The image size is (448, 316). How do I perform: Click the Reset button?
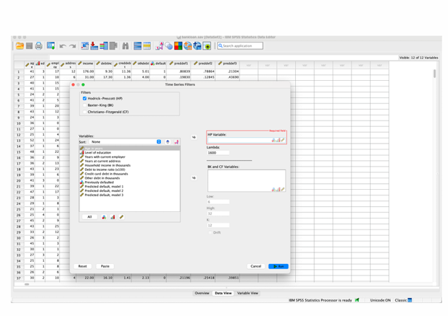coord(82,266)
